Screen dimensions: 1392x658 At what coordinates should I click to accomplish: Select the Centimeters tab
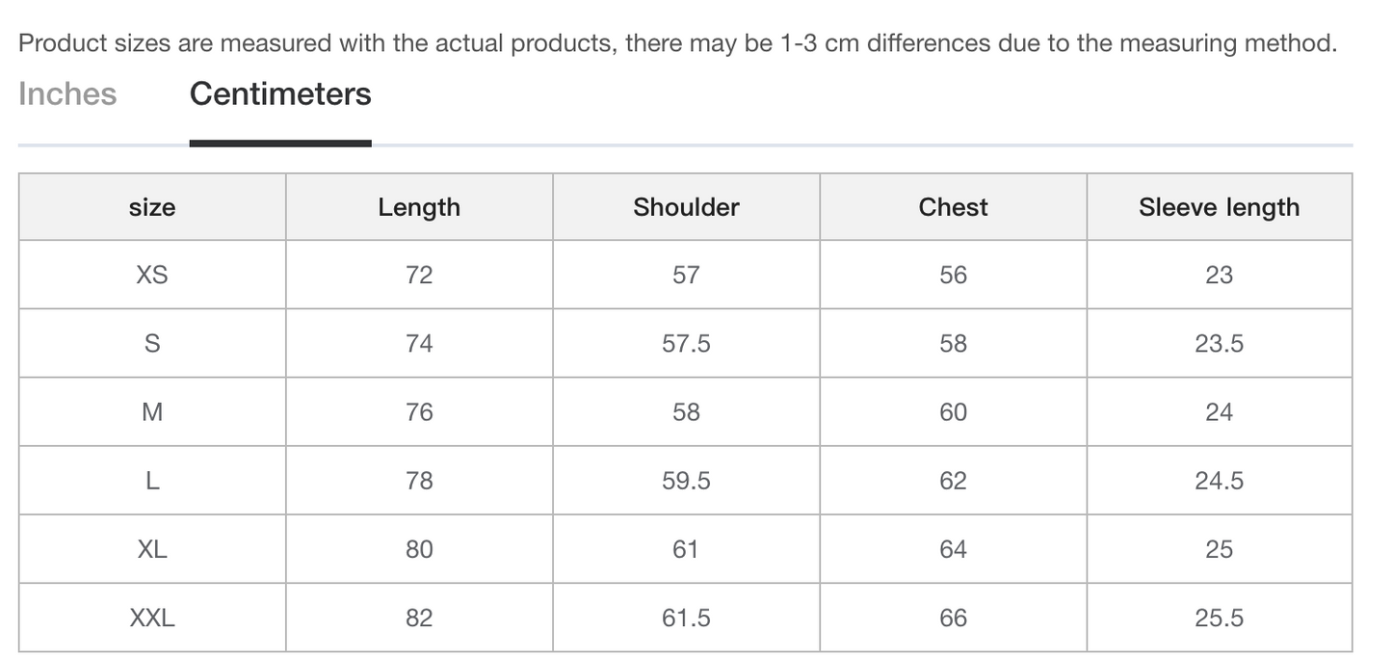pyautogui.click(x=280, y=93)
